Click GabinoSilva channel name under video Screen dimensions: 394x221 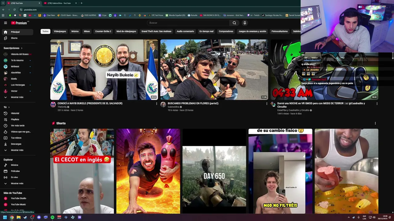173,107
